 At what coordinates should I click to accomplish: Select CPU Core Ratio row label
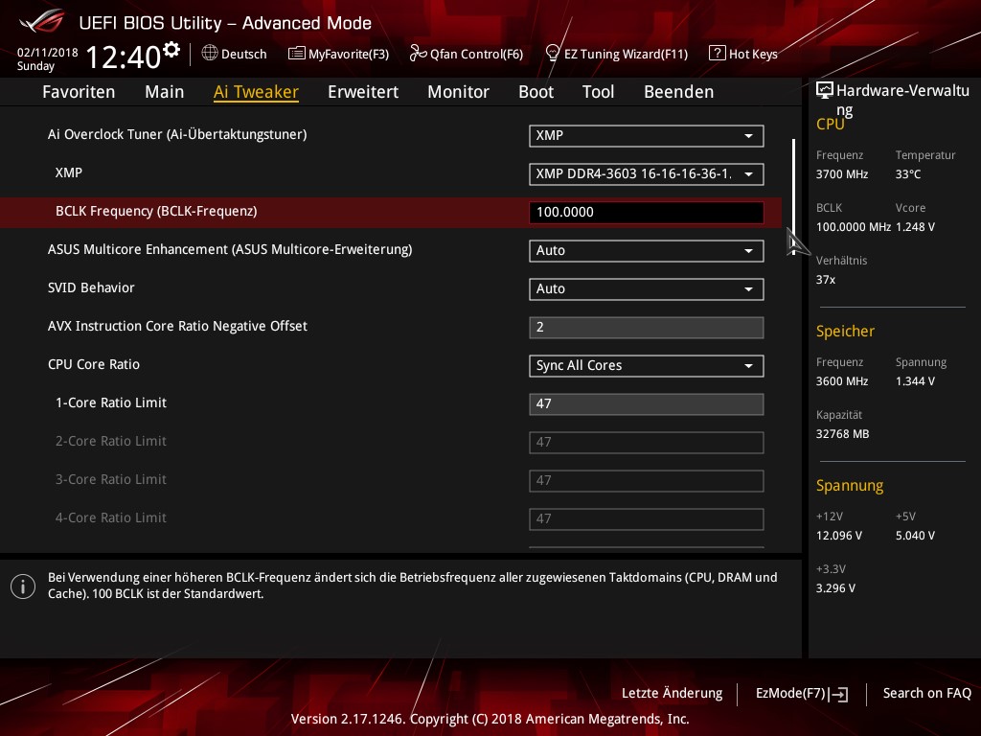pyautogui.click(x=93, y=364)
